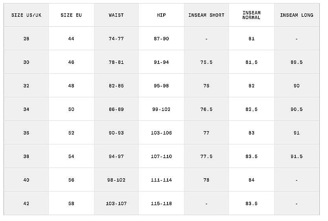Click the hip 115-118 cell
328x221 pixels.
(x=161, y=204)
